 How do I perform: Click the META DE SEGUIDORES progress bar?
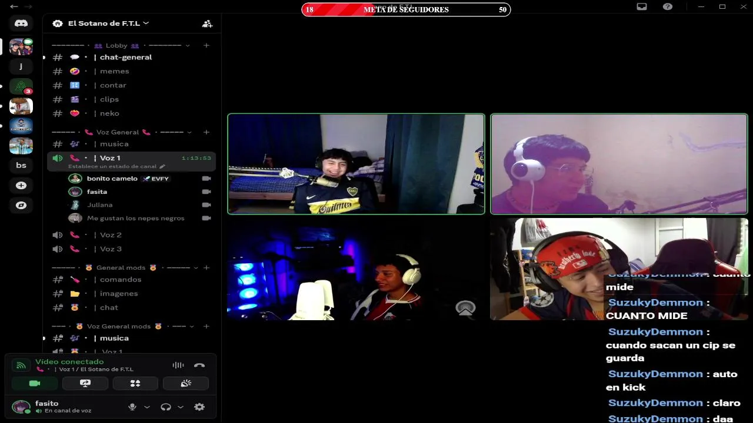[x=406, y=9]
